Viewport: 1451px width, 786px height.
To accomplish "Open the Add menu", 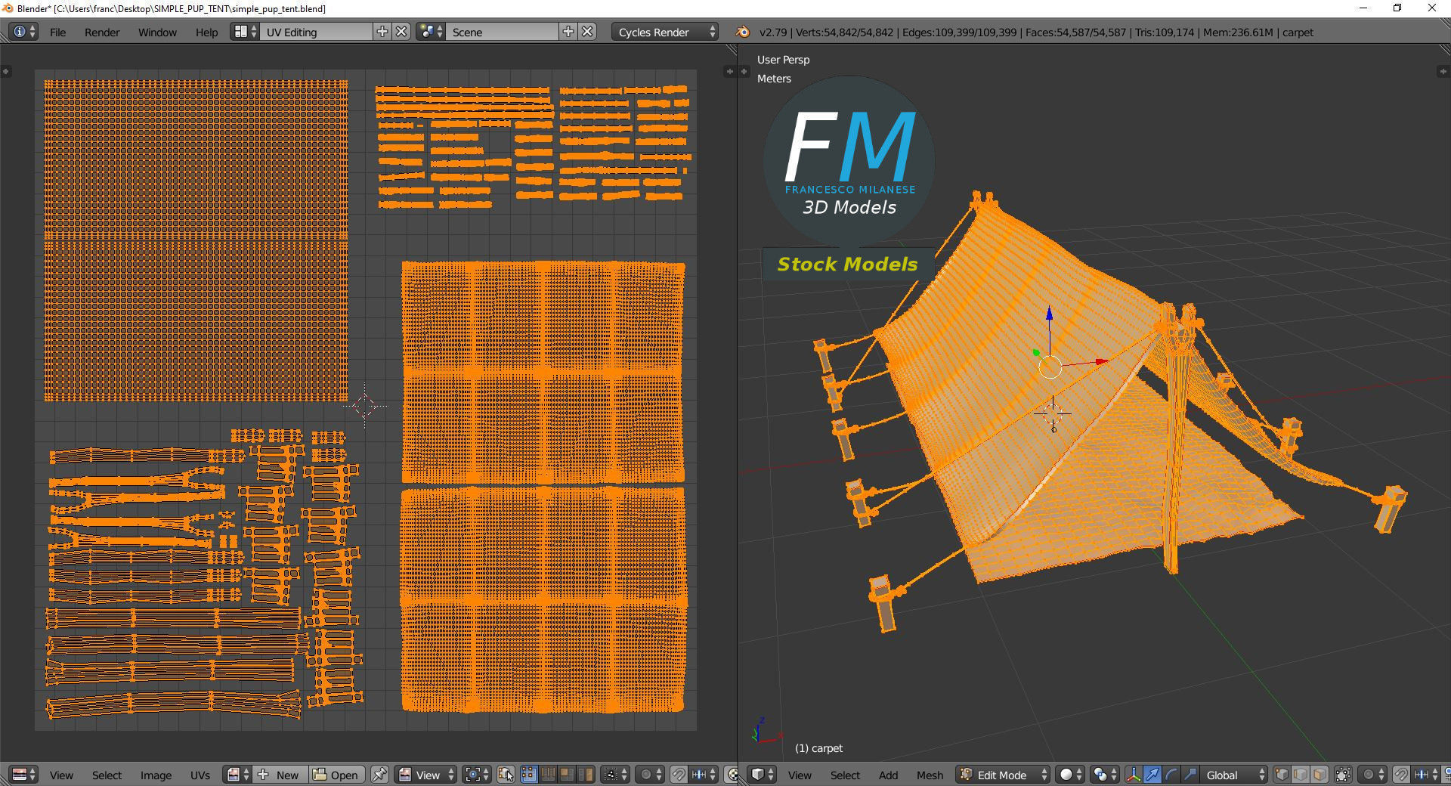I will point(888,775).
